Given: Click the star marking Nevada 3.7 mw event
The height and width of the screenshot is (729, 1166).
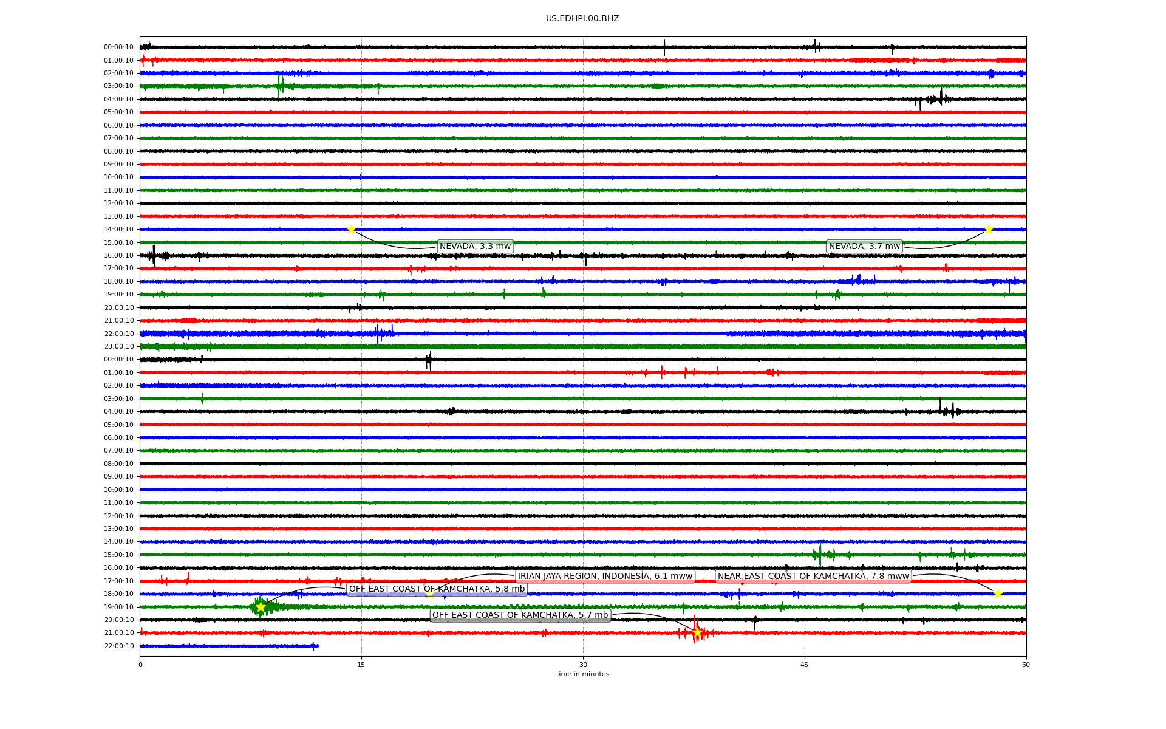Looking at the screenshot, I should [x=989, y=229].
